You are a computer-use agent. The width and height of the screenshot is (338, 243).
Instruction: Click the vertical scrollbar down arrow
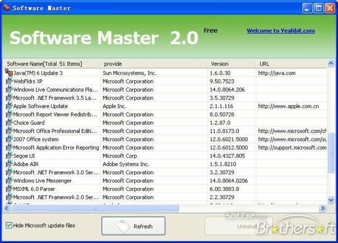tap(331, 200)
